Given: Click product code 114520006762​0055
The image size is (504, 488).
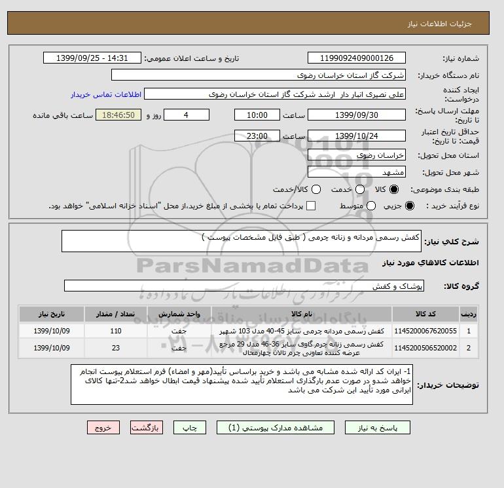Looking at the screenshot, I should 425,331.
